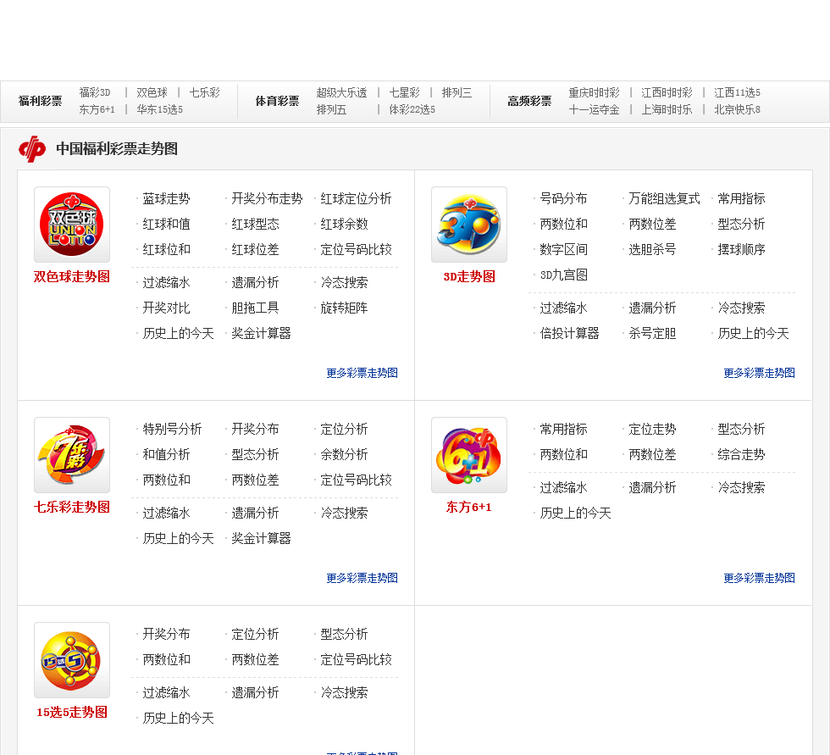Open 3D九宫图 link

563,275
